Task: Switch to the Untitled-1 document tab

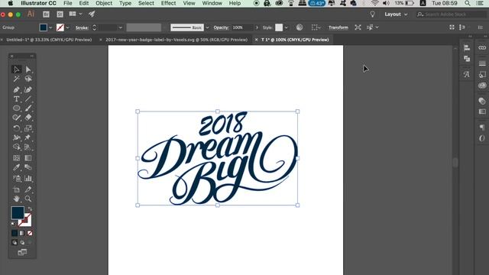Action: [x=49, y=40]
